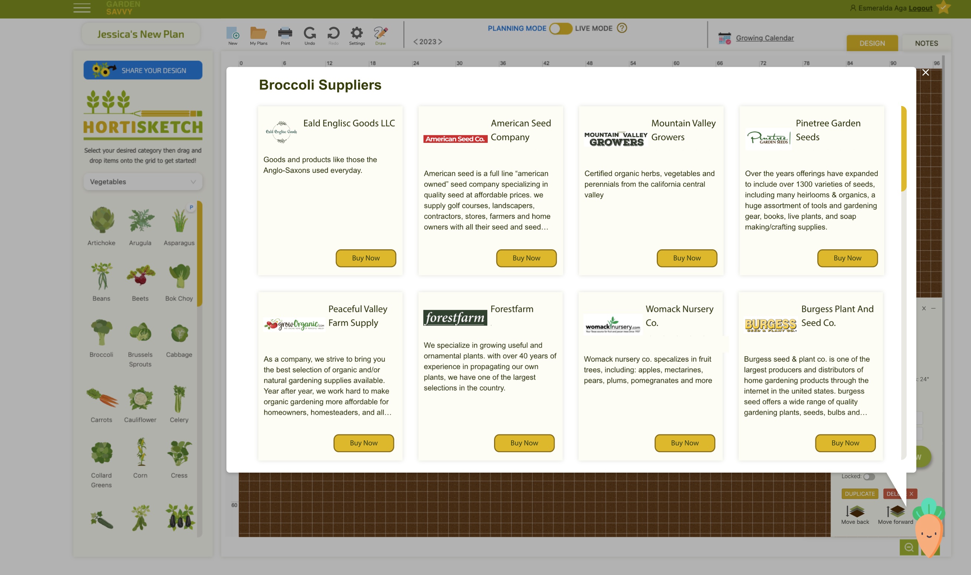Screen dimensions: 971x575
Task: Click Buy Now for Burgess Plant And Seed
Action: (x=845, y=443)
